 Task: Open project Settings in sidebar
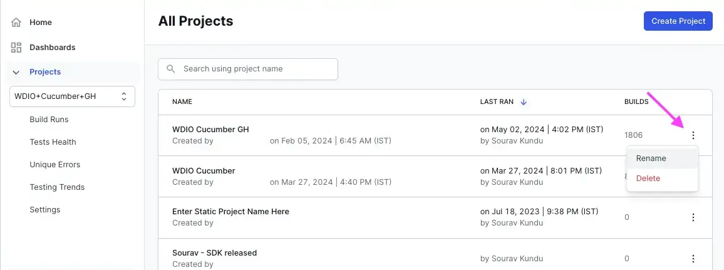(x=45, y=210)
